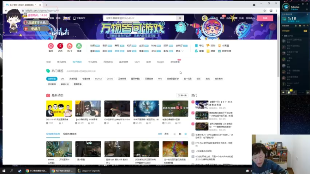This screenshot has height=174, width=310.
Task: Open user avatar in bilibili header
Action: pos(205,18)
